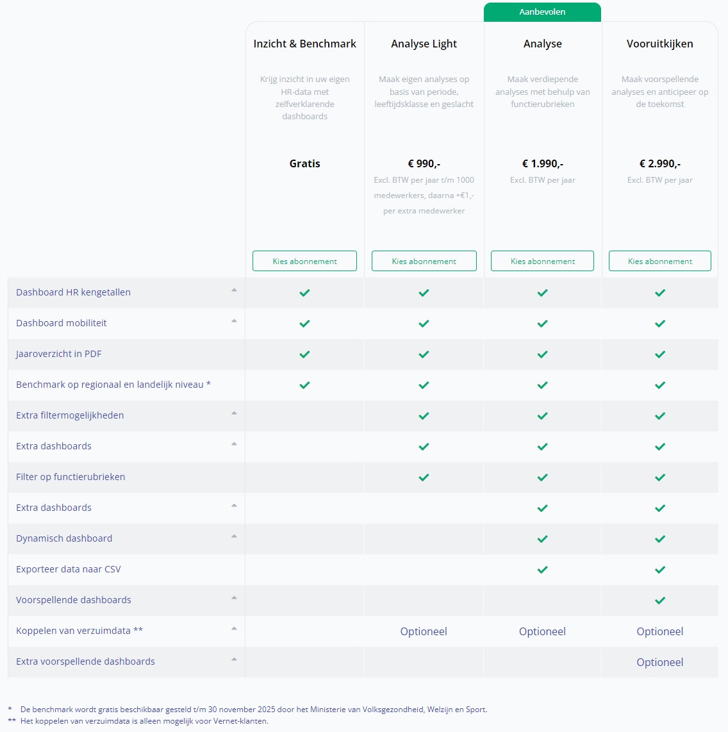Click Analyse checkmark for Exporteer data naar CSV
Viewport: 728px width, 732px height.
(542, 570)
